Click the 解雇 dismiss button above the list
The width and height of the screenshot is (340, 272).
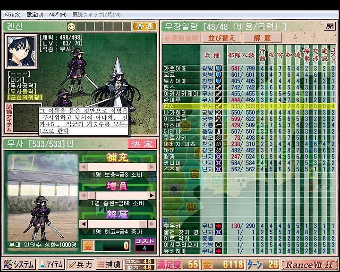coord(262,38)
